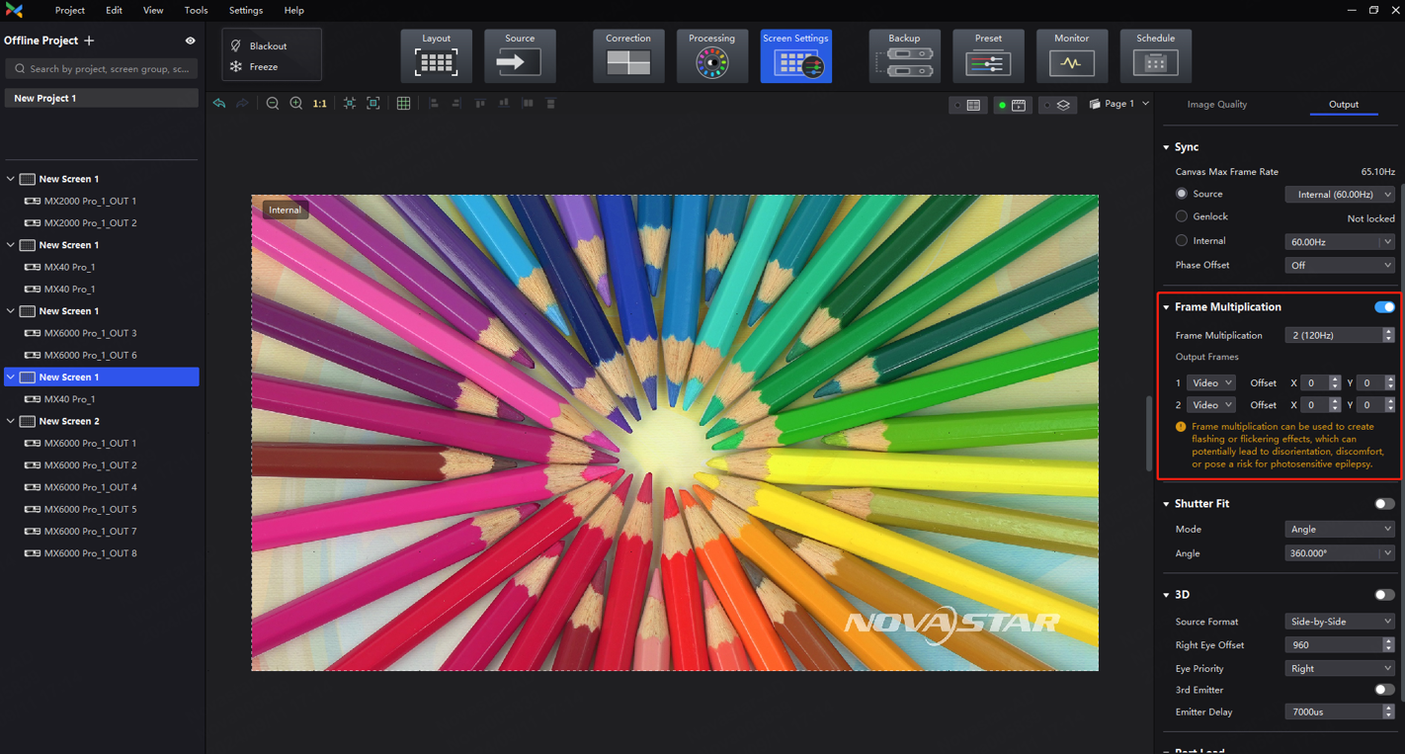
Task: Open the Layout module
Action: [436, 55]
